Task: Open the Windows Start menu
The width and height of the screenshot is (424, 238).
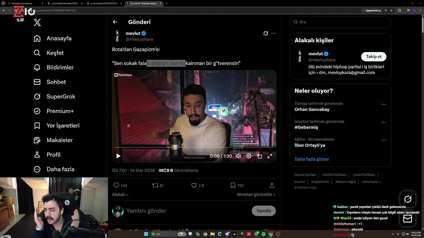Action: click(x=146, y=234)
